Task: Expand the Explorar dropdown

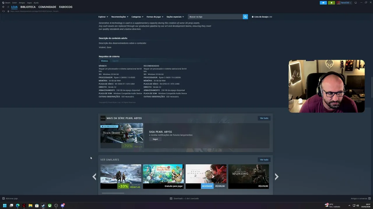Action: click(103, 17)
